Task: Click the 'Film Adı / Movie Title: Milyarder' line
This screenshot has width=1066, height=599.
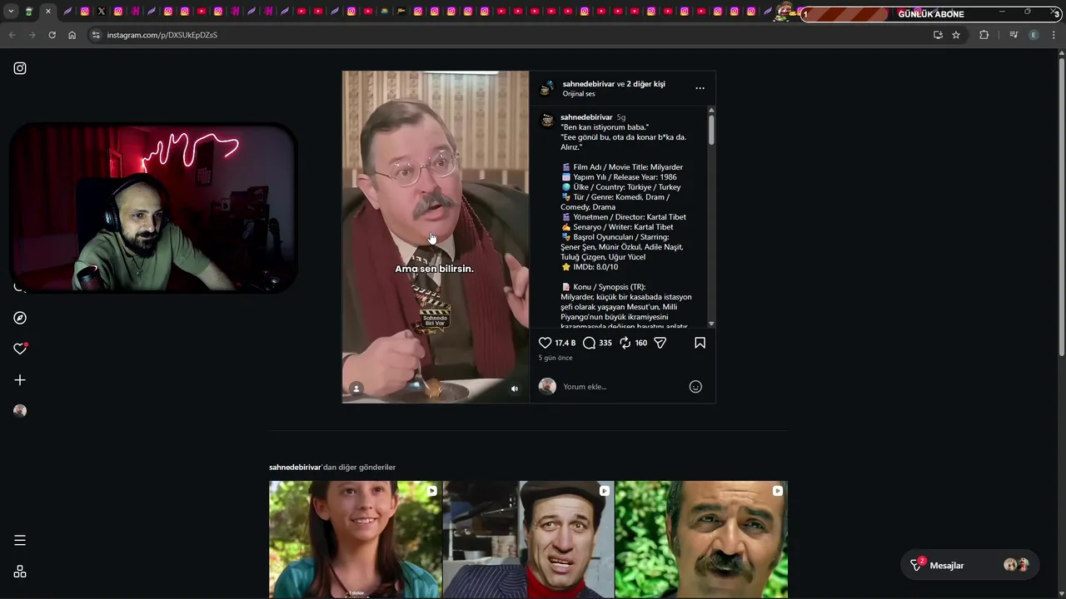Action: coord(622,167)
